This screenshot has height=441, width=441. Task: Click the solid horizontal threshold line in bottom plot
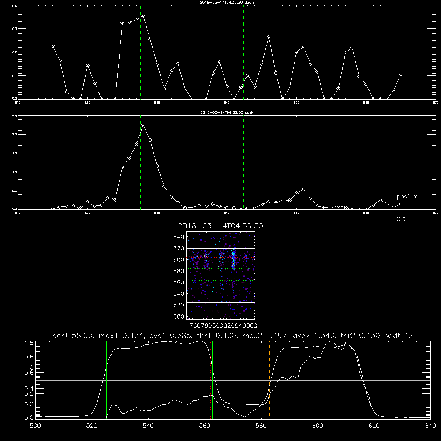233,380
